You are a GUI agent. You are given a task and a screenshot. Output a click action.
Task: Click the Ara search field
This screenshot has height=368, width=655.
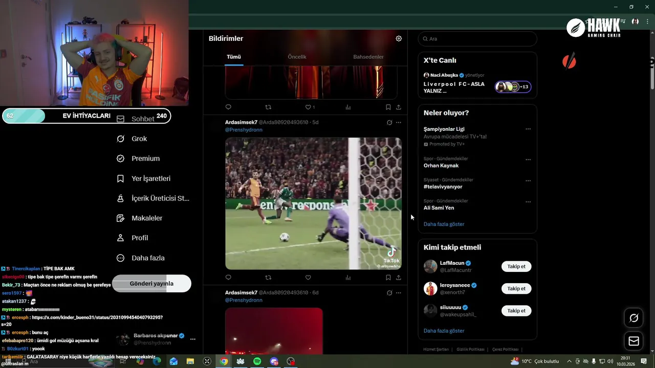click(477, 39)
